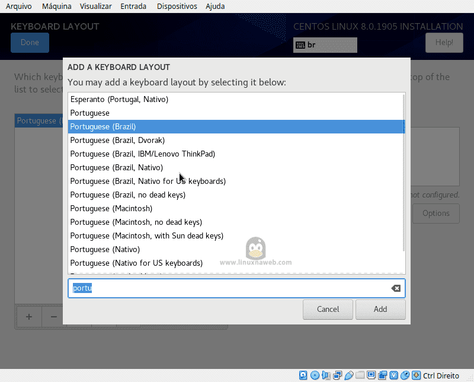
Task: Click the plus button to add a layout
Action: coord(29,317)
